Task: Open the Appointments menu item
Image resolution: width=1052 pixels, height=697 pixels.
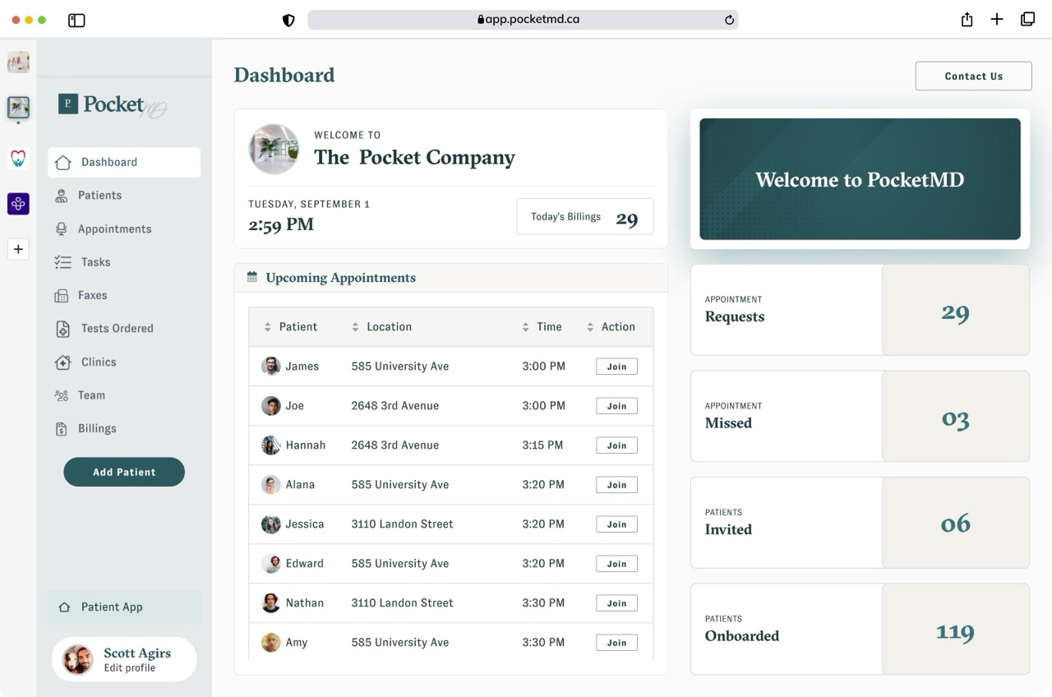Action: pos(114,229)
